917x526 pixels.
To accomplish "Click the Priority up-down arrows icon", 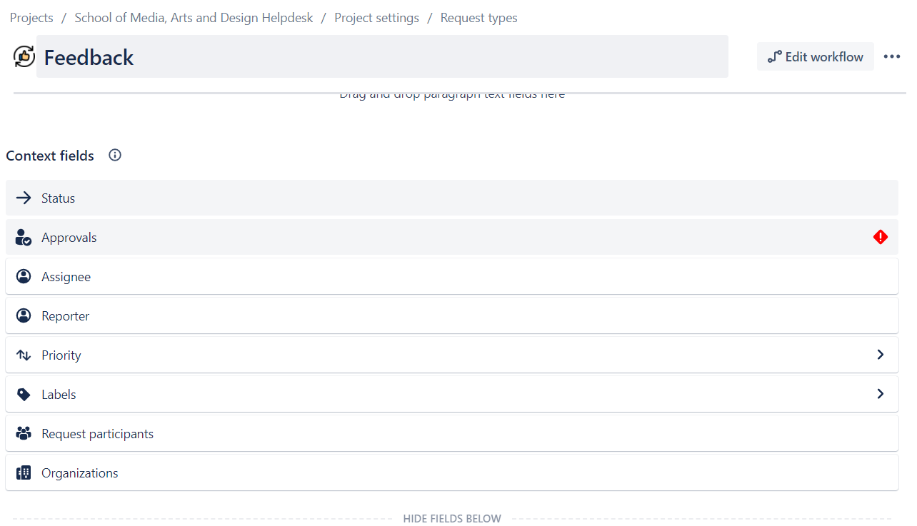I will click(24, 355).
